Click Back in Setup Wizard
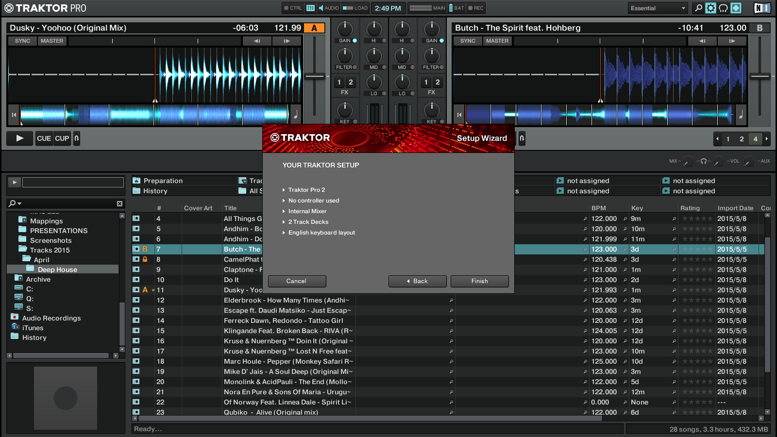Viewport: 777px width, 437px height. point(417,281)
